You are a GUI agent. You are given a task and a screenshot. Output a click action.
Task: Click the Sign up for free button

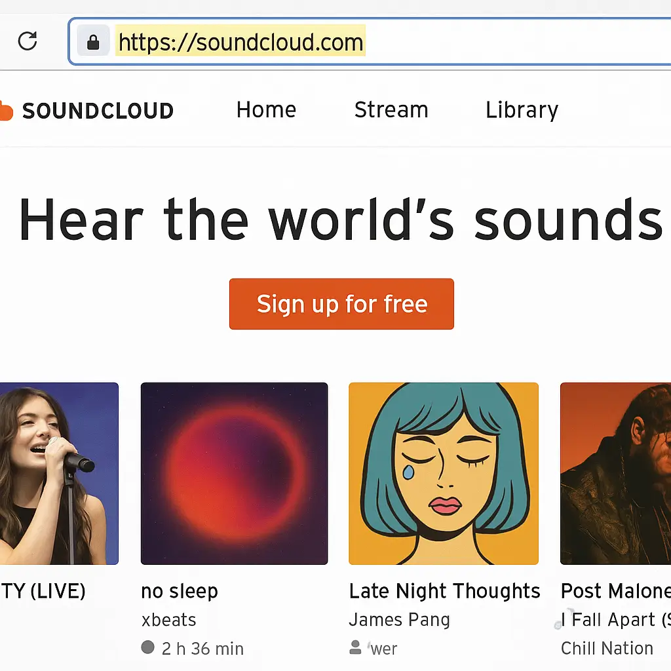pyautogui.click(x=341, y=304)
